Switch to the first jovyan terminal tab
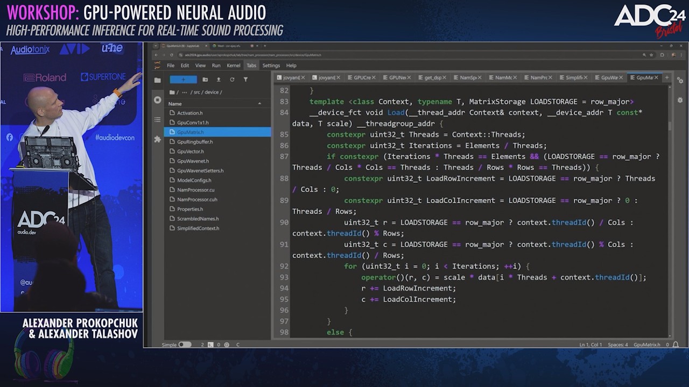Viewport: 689px width, 387px height. 291,77
